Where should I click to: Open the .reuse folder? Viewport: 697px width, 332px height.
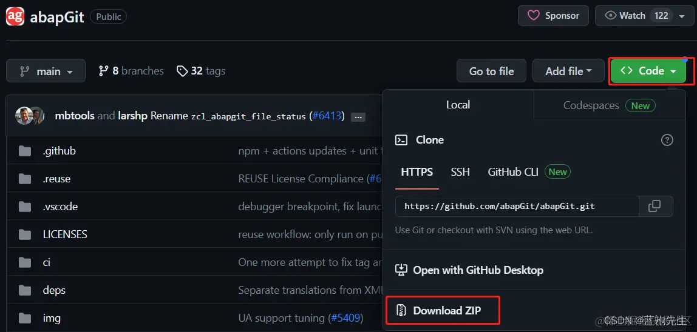pyautogui.click(x=56, y=179)
